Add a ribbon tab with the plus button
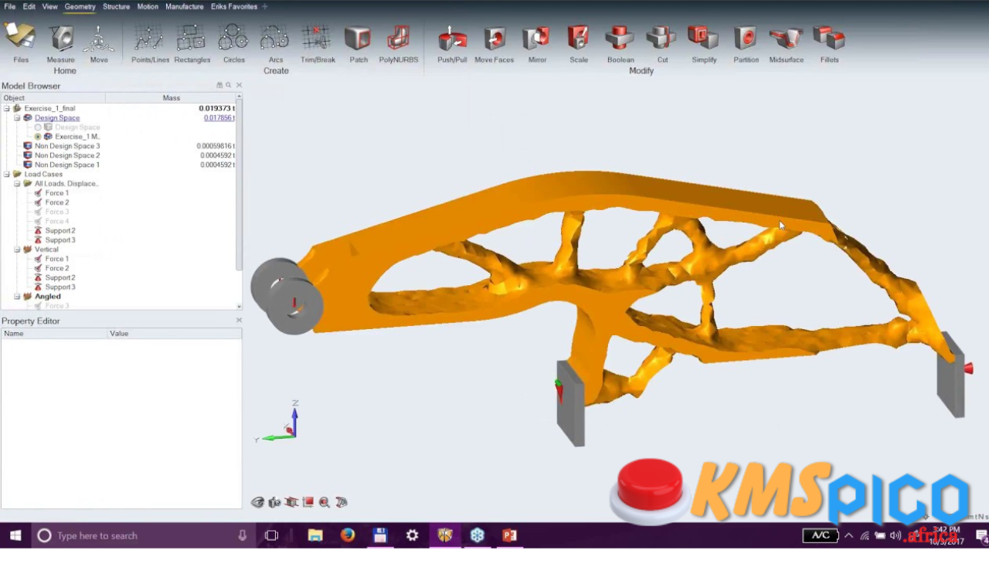989x564 pixels. click(x=265, y=6)
